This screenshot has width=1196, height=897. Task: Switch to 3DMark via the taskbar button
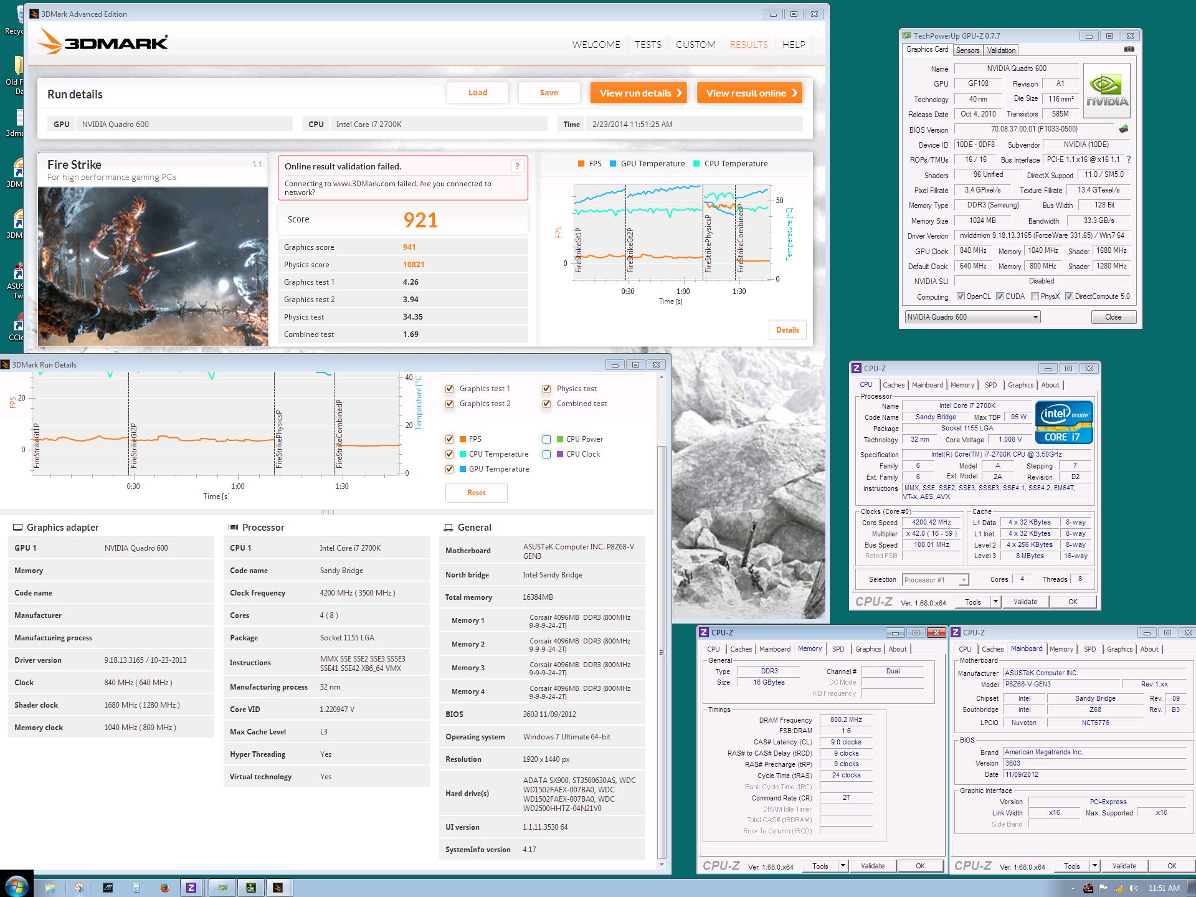click(x=278, y=888)
